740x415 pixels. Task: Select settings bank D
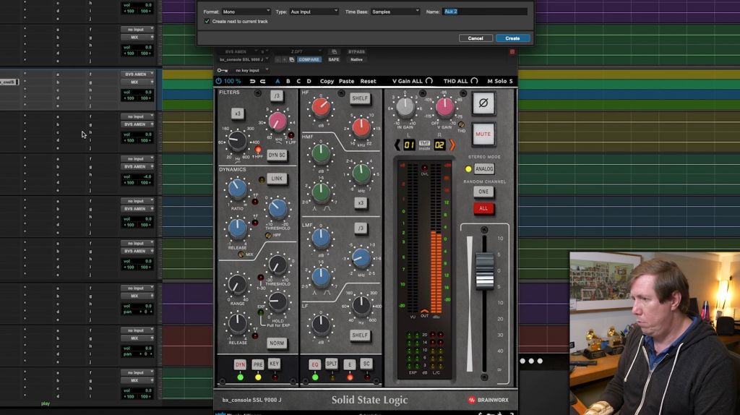tap(309, 81)
